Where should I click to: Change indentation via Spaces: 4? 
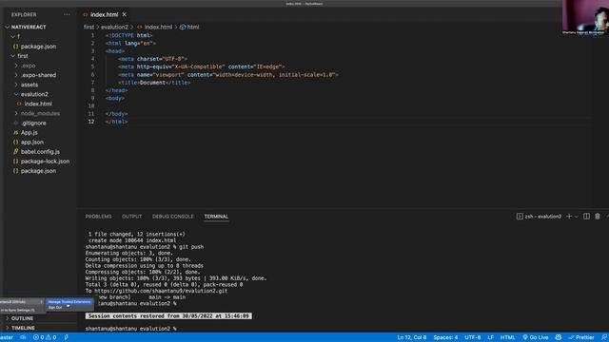445,337
